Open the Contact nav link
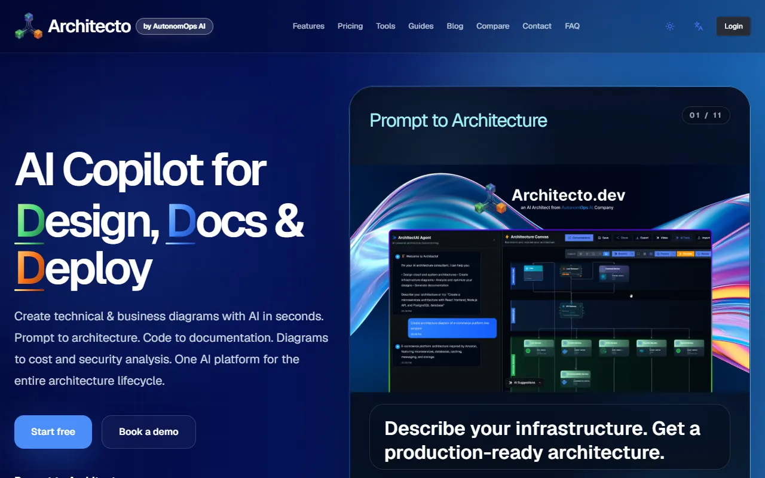This screenshot has width=765, height=478. tap(537, 26)
